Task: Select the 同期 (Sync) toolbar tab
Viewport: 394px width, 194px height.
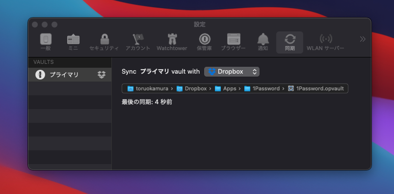Action: [x=289, y=42]
